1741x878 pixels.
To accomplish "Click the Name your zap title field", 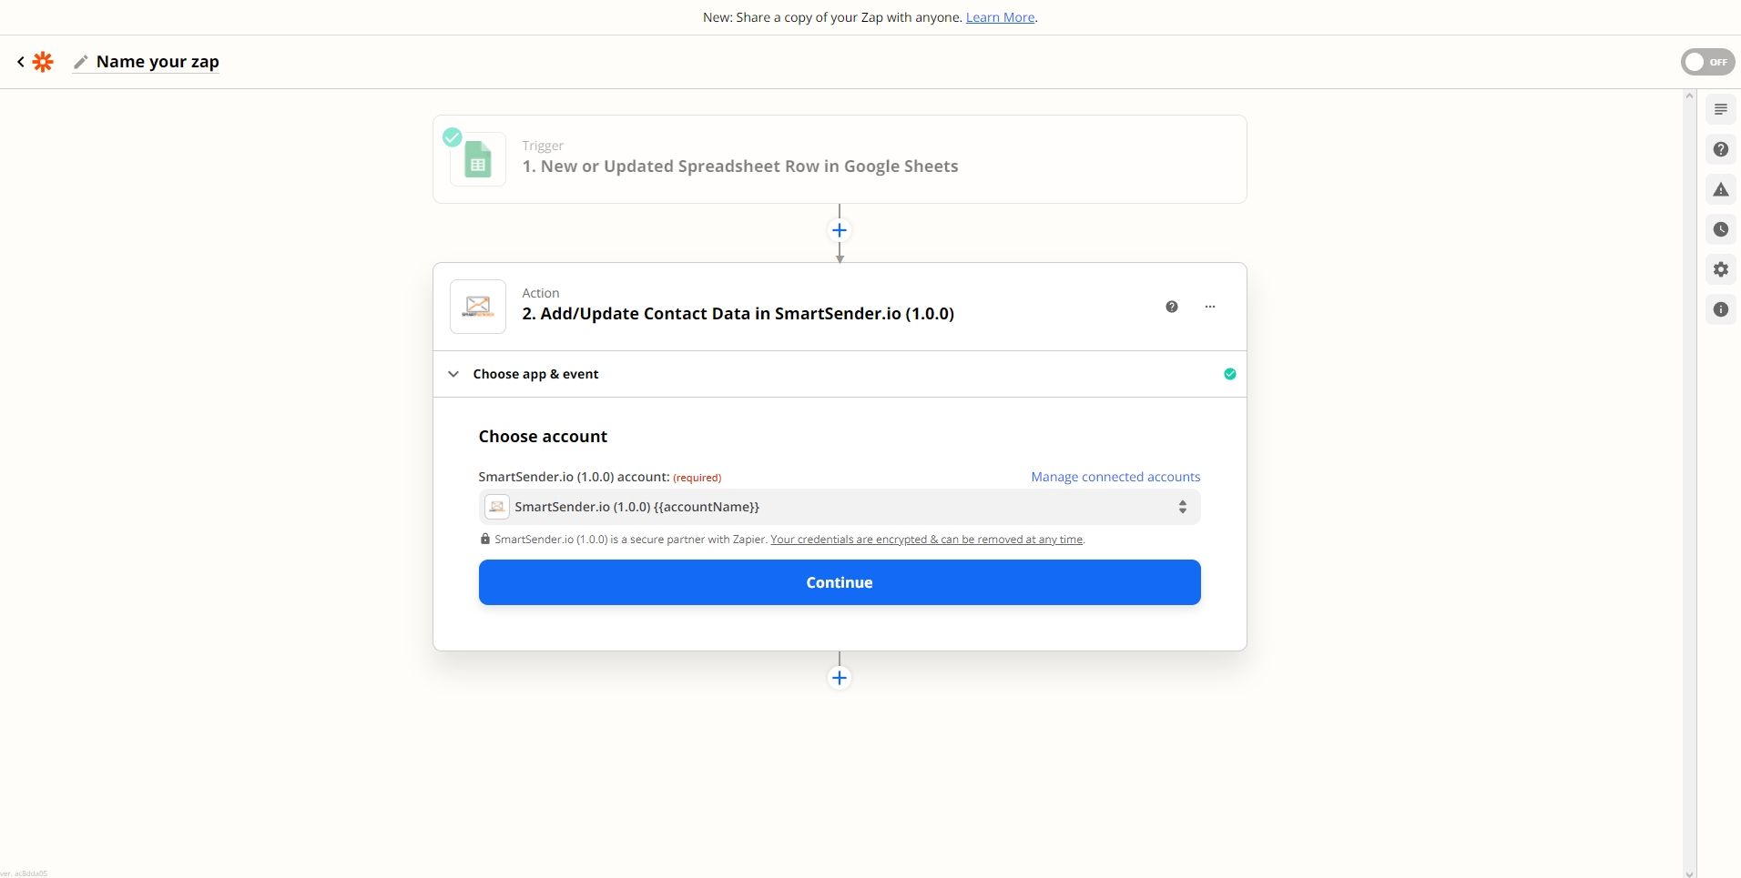I will [158, 62].
